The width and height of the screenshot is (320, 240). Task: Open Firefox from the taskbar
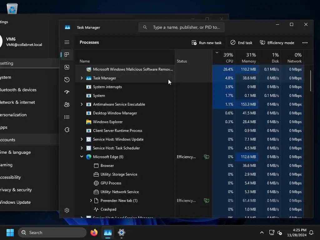(94, 232)
